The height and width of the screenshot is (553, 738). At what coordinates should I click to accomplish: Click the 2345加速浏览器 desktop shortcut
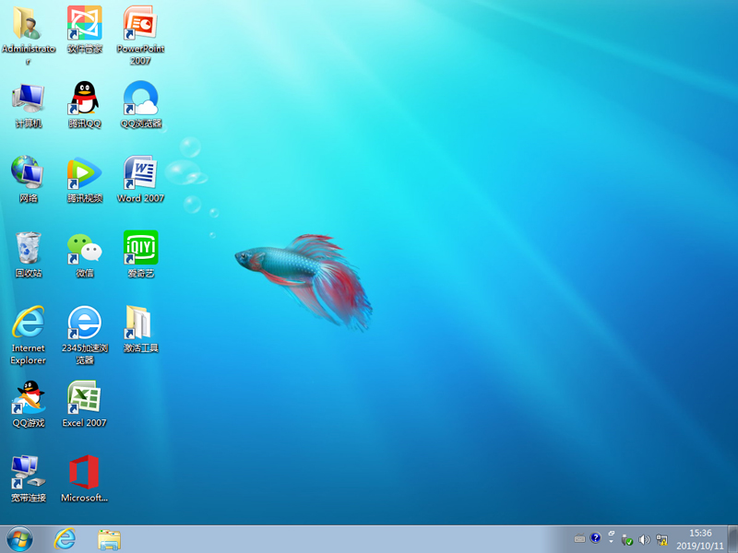(x=84, y=324)
